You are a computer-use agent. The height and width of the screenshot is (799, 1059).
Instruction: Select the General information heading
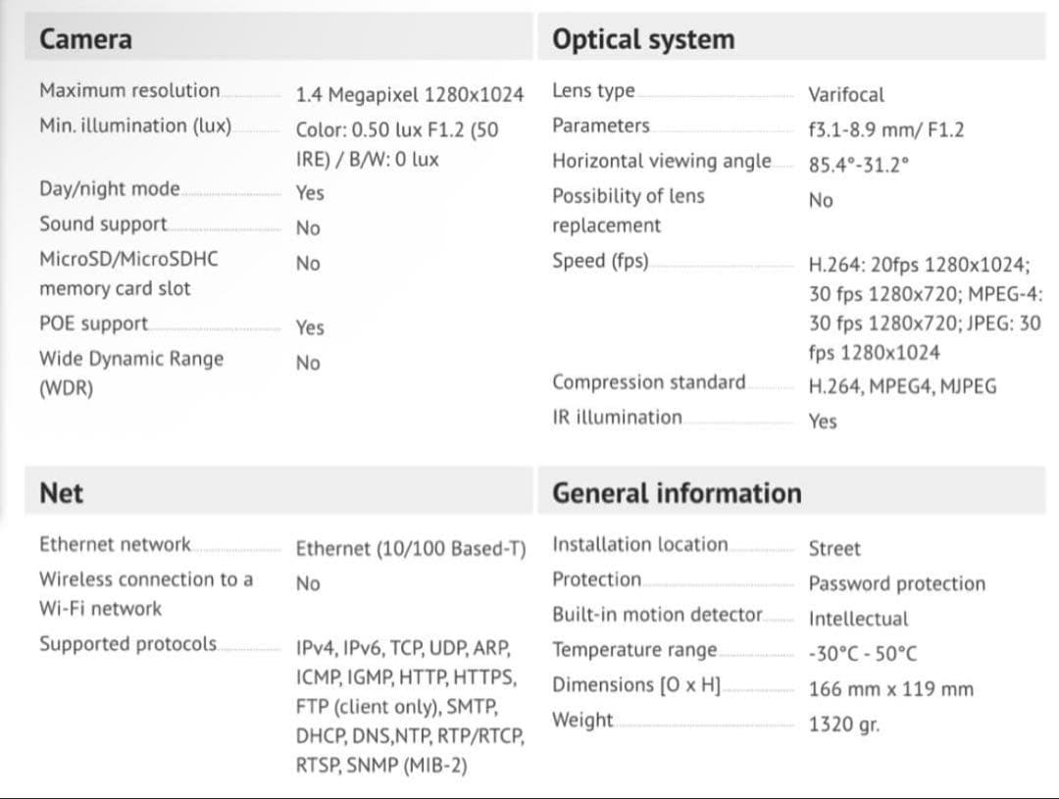677,493
